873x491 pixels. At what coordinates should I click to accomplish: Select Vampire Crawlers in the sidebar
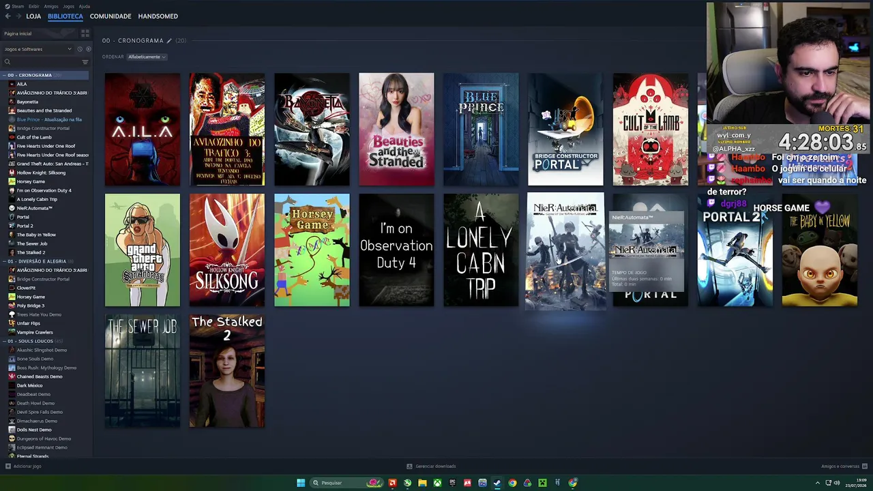pyautogui.click(x=35, y=332)
